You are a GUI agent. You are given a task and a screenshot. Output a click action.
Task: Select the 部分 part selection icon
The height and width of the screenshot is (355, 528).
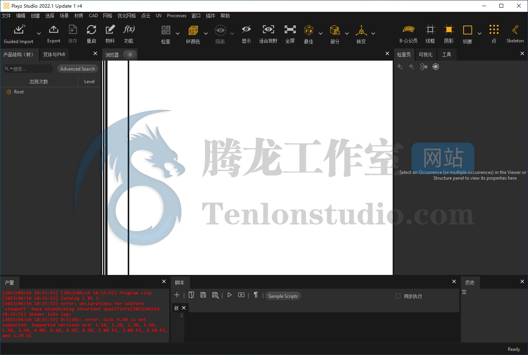pyautogui.click(x=335, y=30)
